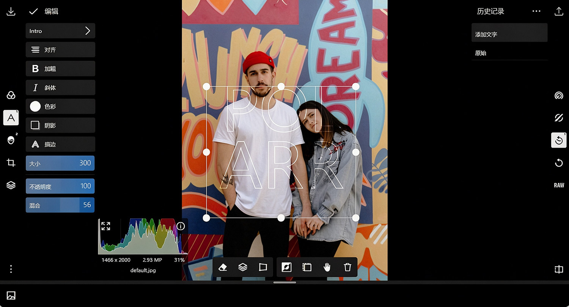Click the 不透明度 opacity slider
The image size is (569, 307).
[60, 186]
